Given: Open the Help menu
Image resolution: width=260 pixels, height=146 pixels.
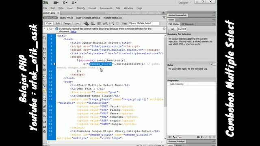Looking at the screenshot, I should (x=139, y=8).
